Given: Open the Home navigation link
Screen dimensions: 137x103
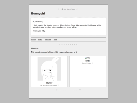Looking at the screenshot, I should [33, 40].
